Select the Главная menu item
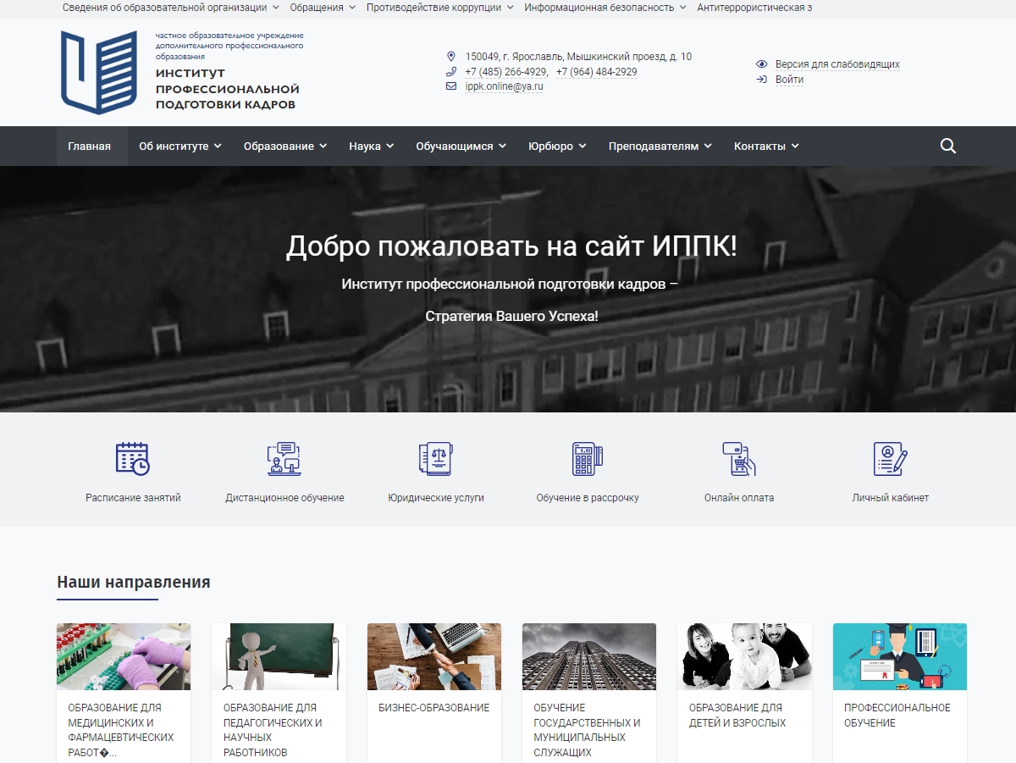The image size is (1016, 763). [x=90, y=147]
